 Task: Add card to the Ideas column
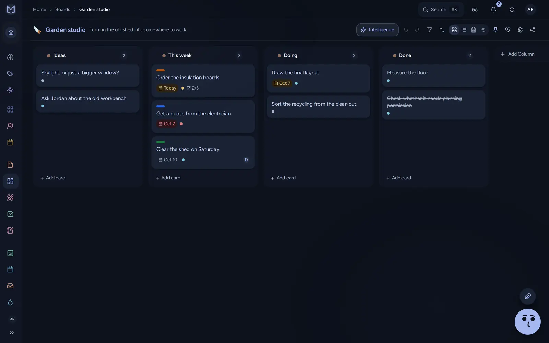[x=53, y=178]
